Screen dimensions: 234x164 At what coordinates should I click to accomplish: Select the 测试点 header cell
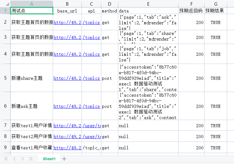click(x=32, y=11)
